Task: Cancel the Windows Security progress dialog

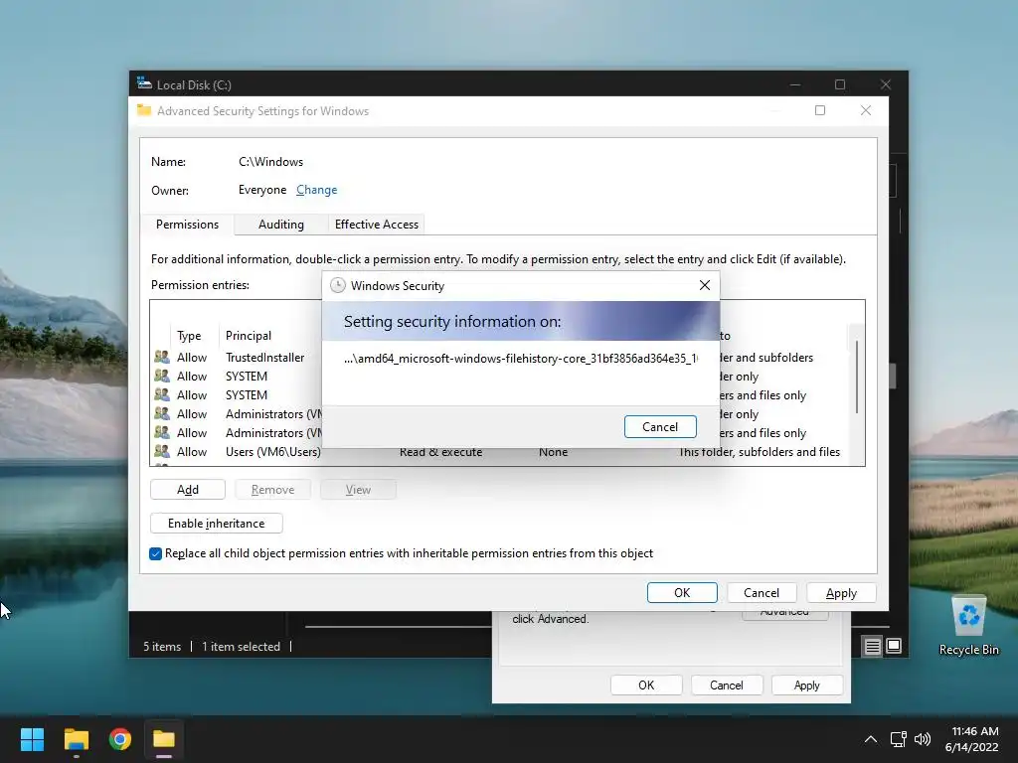Action: [660, 427]
